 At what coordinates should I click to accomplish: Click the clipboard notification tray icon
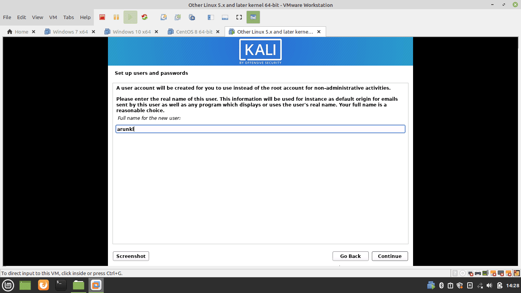[450, 285]
